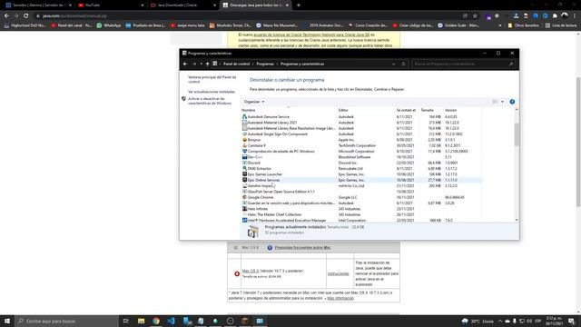581x327 pixels.
Task: Select the Panel de control breadcrumb
Action: tap(236, 64)
